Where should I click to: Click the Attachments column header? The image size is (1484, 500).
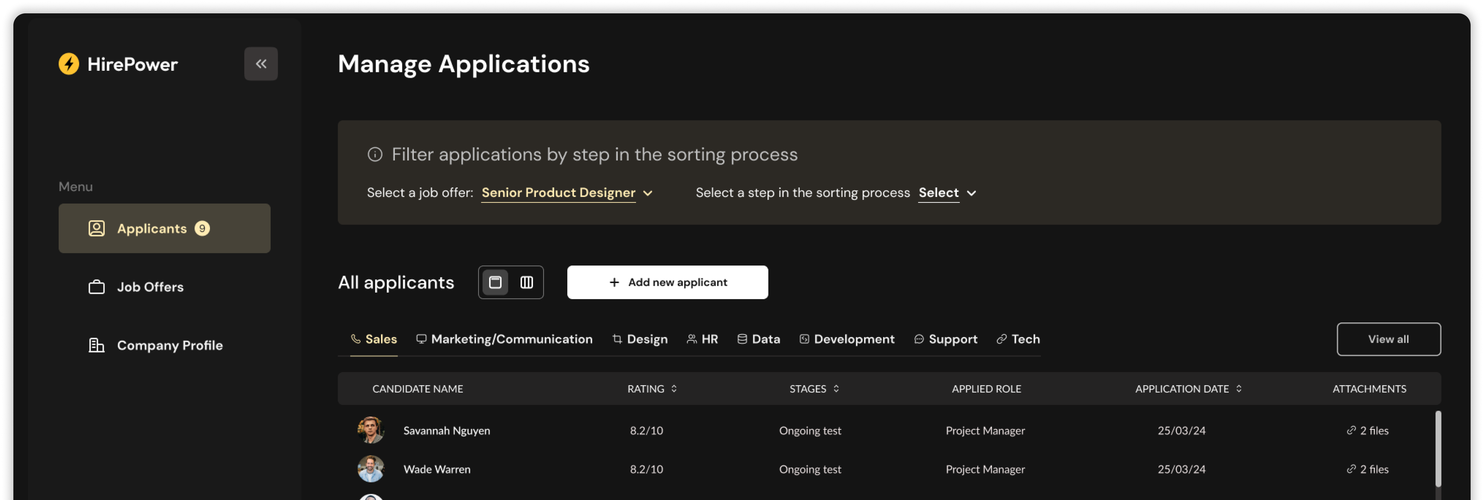pos(1369,389)
